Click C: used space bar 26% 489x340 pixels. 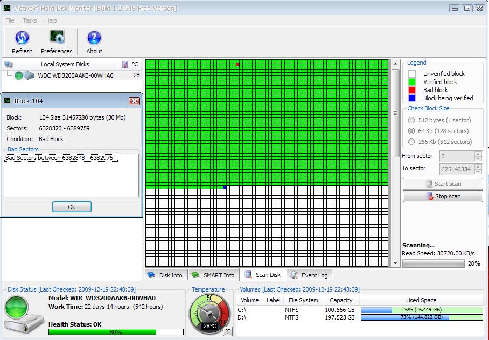point(422,310)
